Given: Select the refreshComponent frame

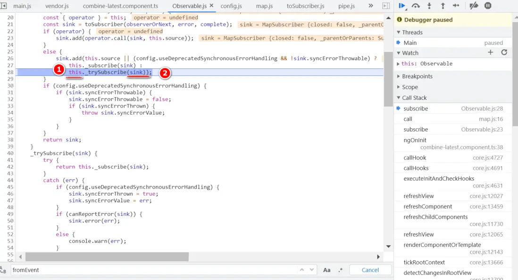Looking at the screenshot, I should click(x=453, y=206).
